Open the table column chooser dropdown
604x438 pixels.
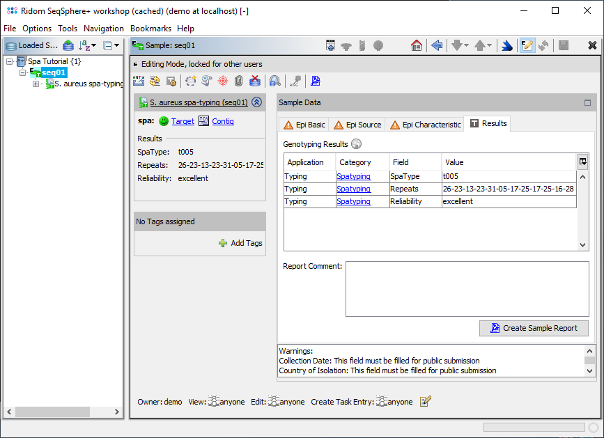pos(582,162)
